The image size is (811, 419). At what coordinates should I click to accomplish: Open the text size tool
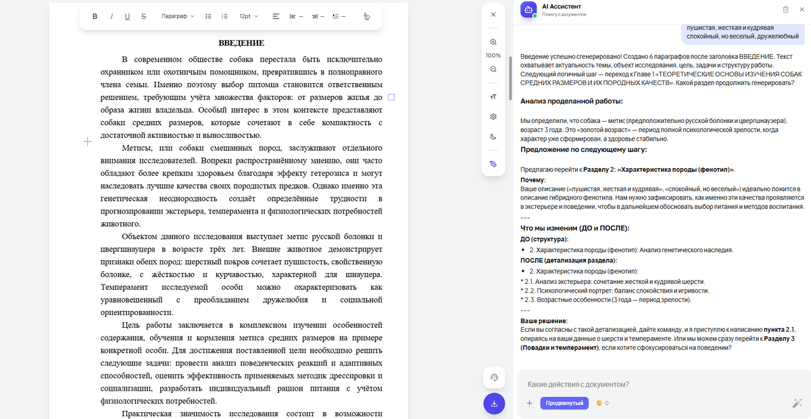click(493, 97)
